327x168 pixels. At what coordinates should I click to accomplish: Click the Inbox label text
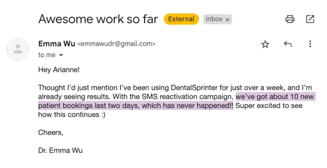click(214, 19)
